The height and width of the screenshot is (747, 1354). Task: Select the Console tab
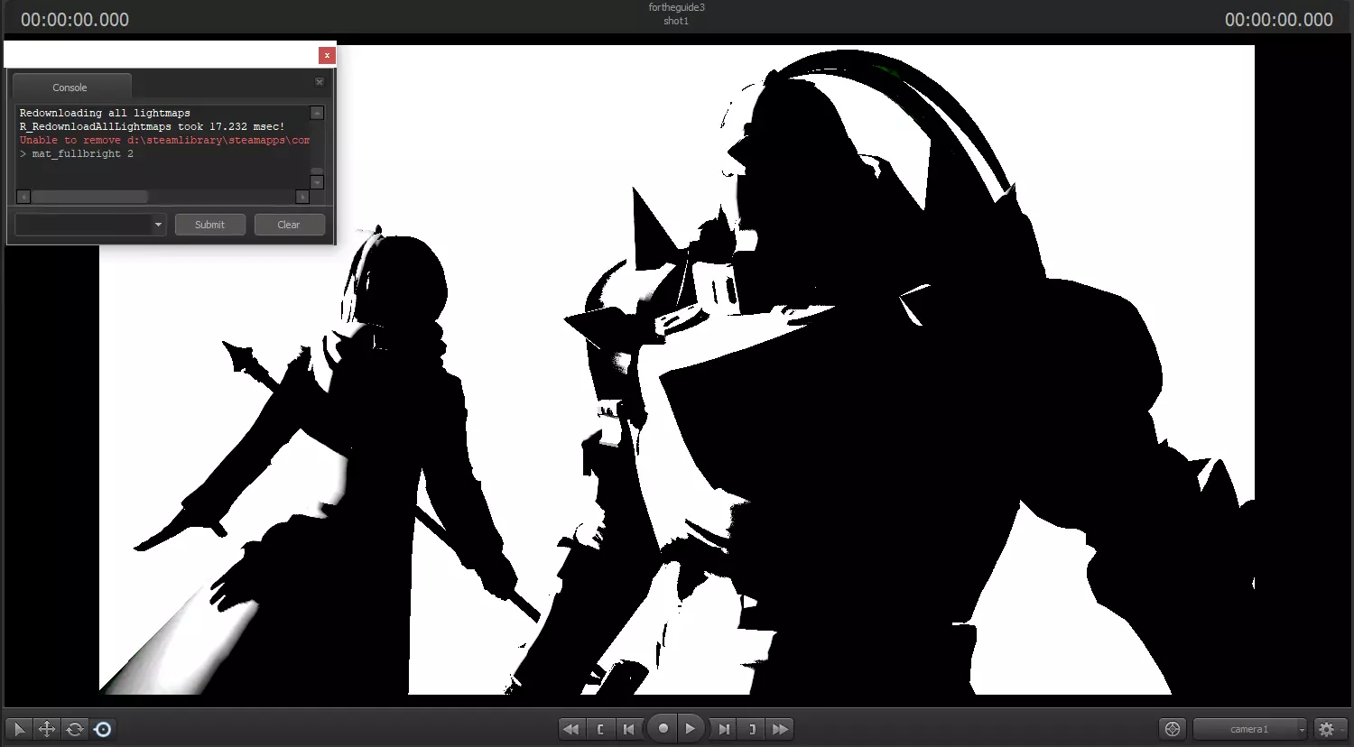point(70,88)
